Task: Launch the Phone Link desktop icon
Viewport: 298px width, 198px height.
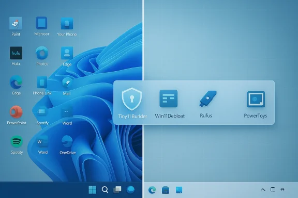Action: (x=42, y=82)
